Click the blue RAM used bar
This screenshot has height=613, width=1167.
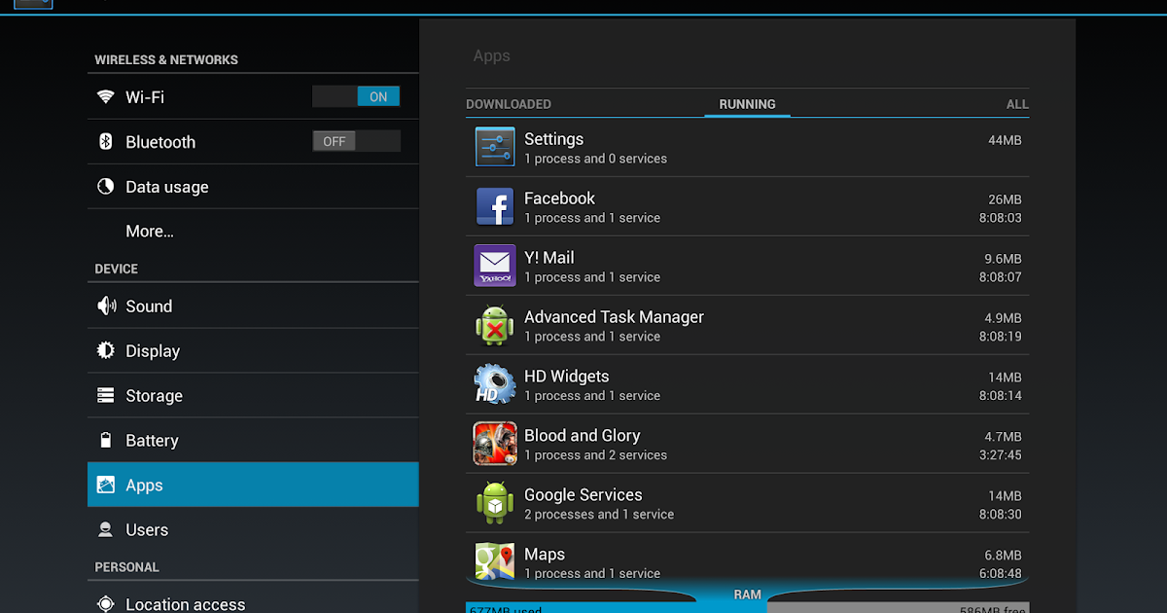click(x=616, y=608)
